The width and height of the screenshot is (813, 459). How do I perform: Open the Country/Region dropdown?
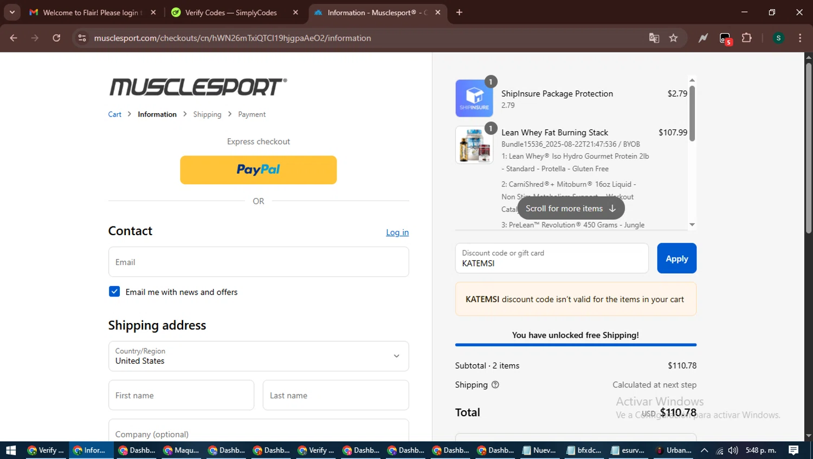[x=259, y=356]
